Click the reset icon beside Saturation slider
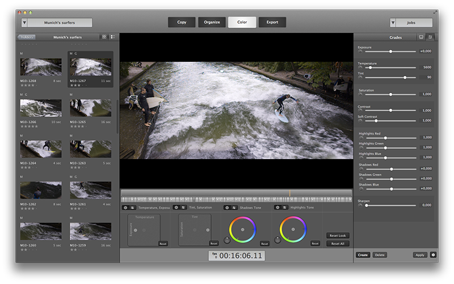454x284 pixels. 360,94
